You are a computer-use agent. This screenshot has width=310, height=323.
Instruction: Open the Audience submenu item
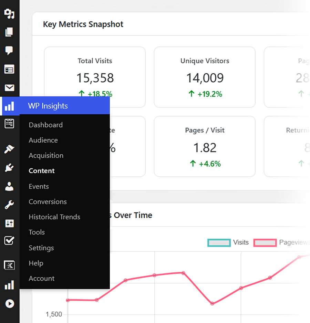43,140
